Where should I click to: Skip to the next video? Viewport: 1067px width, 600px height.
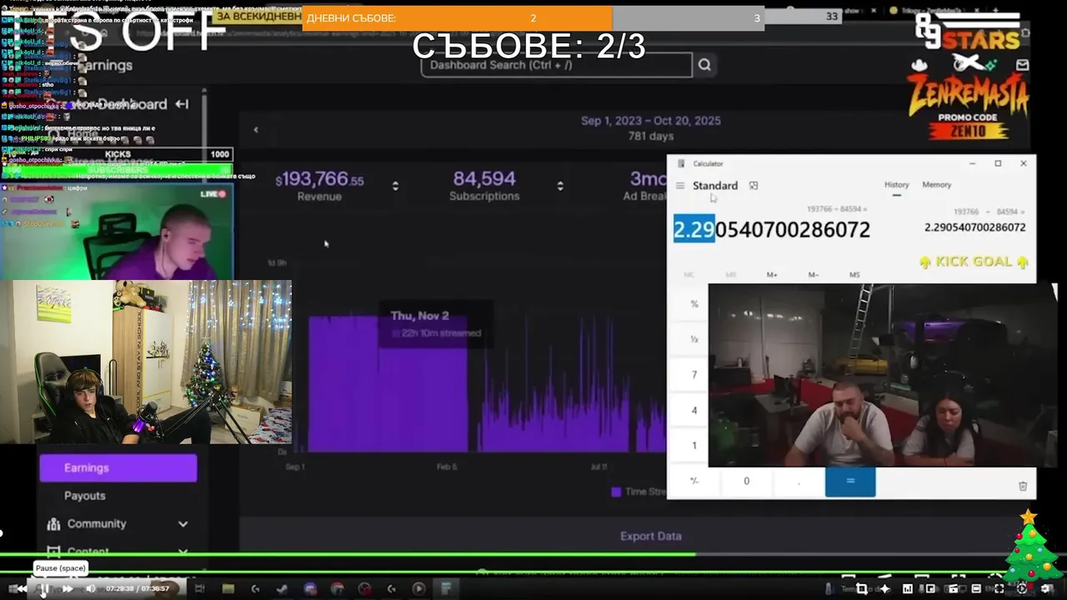click(x=68, y=588)
